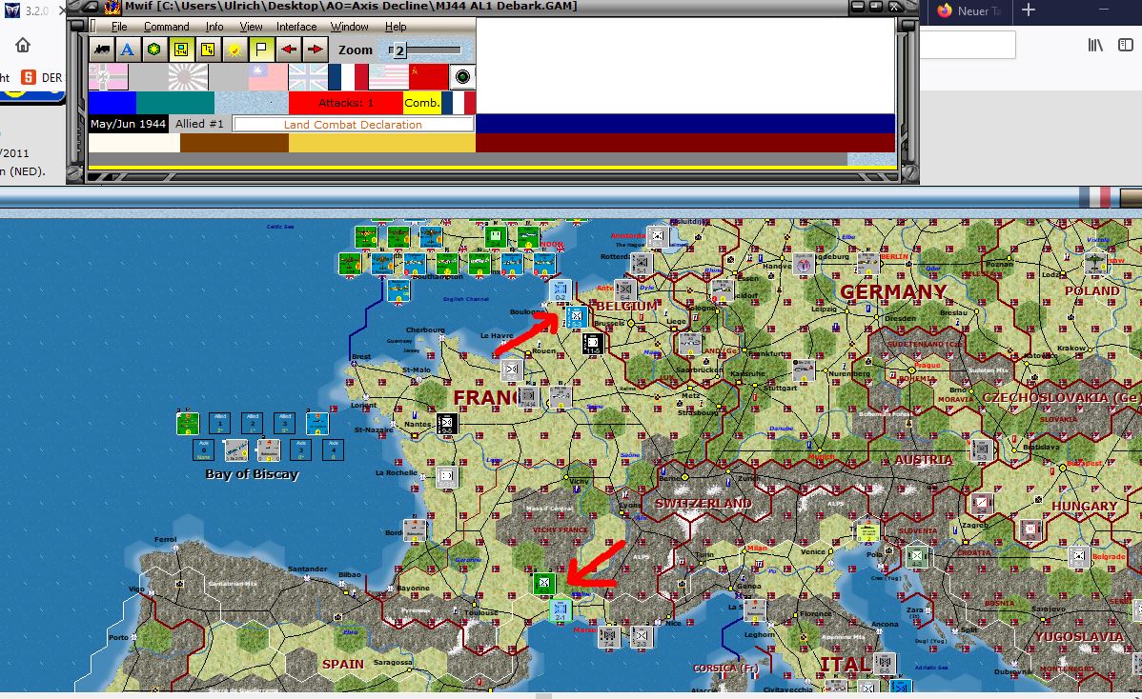Select the Soviet red flag

428,77
